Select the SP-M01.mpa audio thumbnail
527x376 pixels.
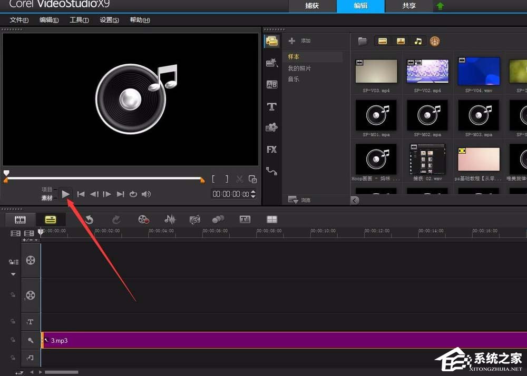click(x=376, y=115)
